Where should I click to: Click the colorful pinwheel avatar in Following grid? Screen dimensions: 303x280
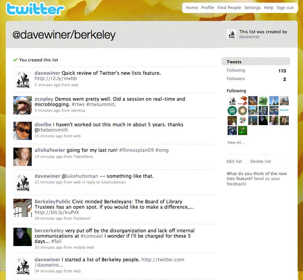243,121
